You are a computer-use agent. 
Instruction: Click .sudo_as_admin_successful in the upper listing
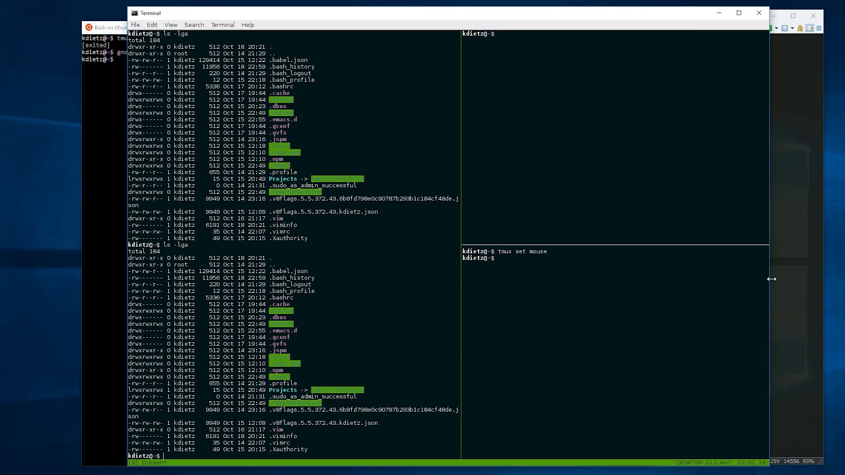tap(313, 185)
